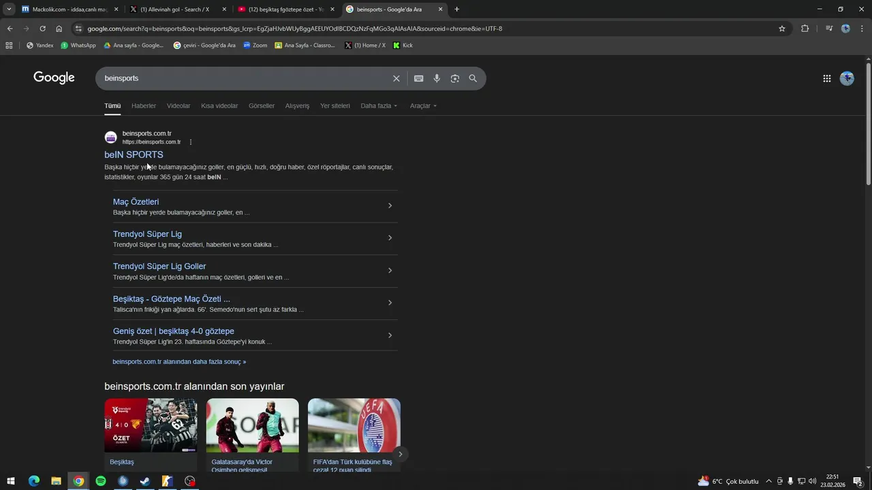Select the Yer siteleri filter
Screen dimensions: 872x490
pos(335,105)
